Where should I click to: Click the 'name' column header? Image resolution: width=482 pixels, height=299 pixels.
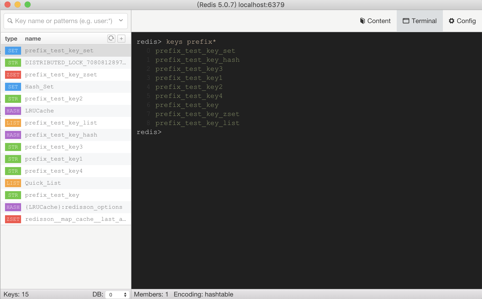[x=33, y=39]
